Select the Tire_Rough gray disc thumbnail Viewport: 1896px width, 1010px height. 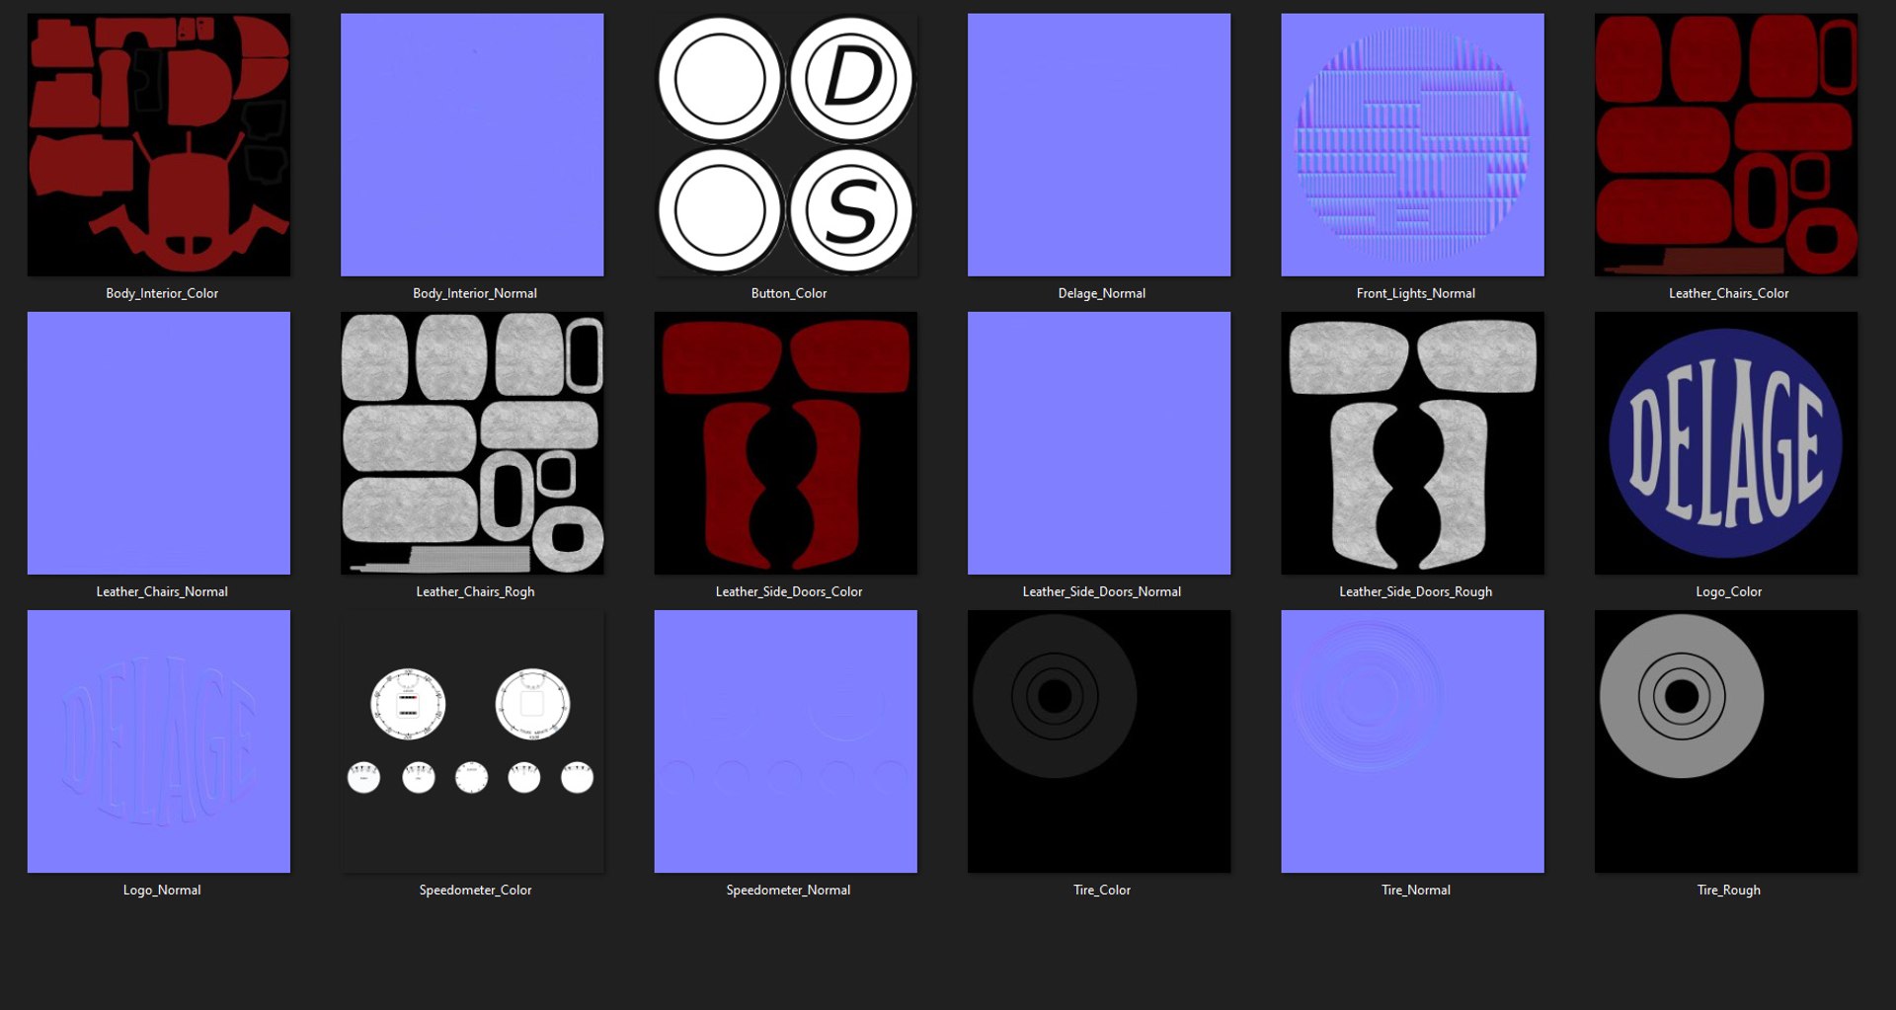pyautogui.click(x=1726, y=741)
